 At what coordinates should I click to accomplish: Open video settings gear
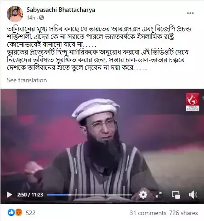click(x=143, y=195)
